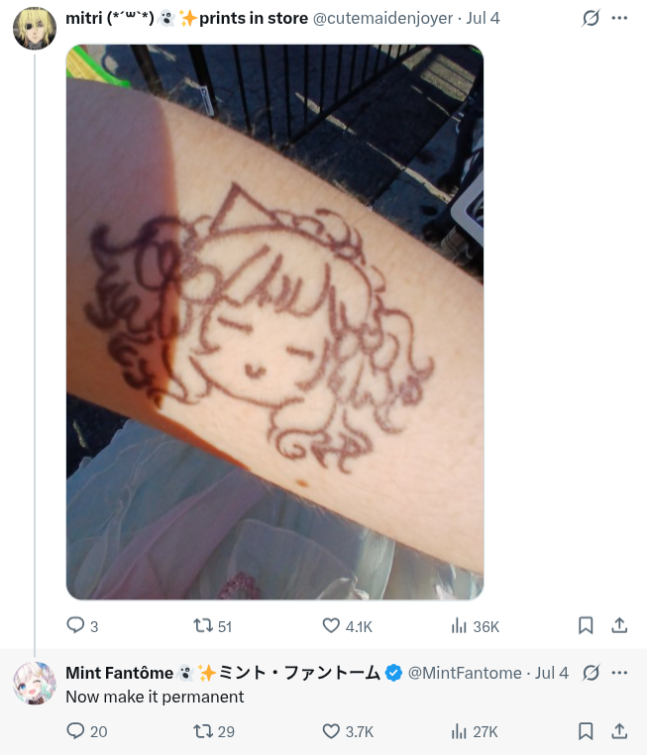
Task: Share Mint Fantôme's reply
Action: coord(619,731)
